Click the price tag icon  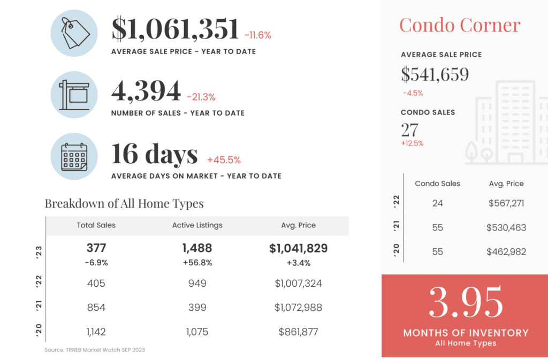click(74, 33)
